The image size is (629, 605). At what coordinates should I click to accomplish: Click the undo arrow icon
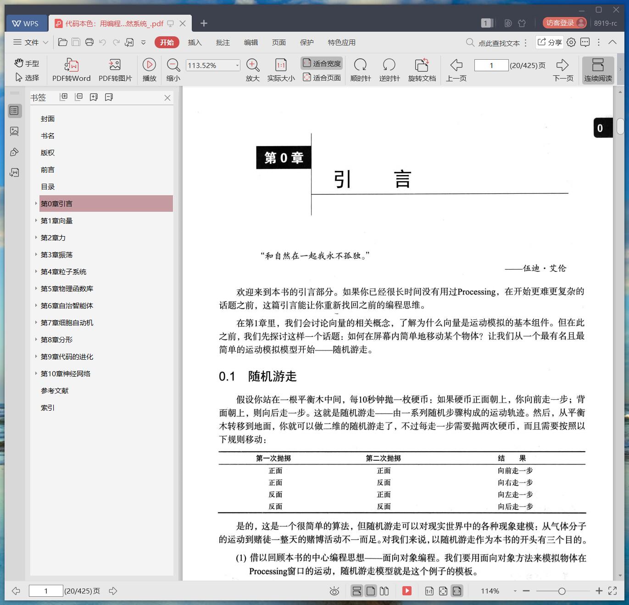(x=103, y=42)
